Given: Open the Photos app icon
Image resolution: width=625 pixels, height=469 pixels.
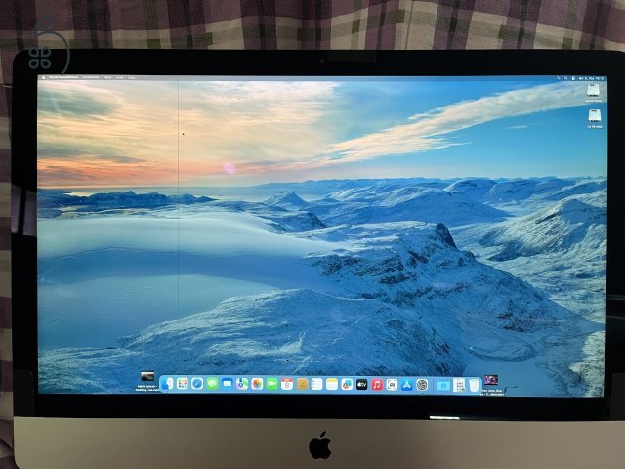Looking at the screenshot, I should (x=257, y=384).
